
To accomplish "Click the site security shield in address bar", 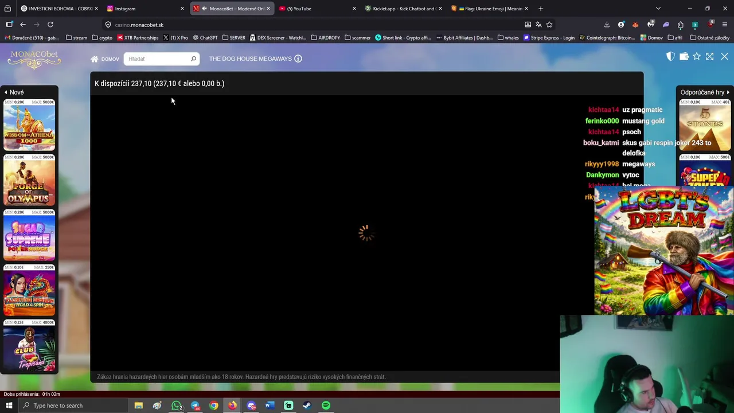I will pyautogui.click(x=108, y=25).
